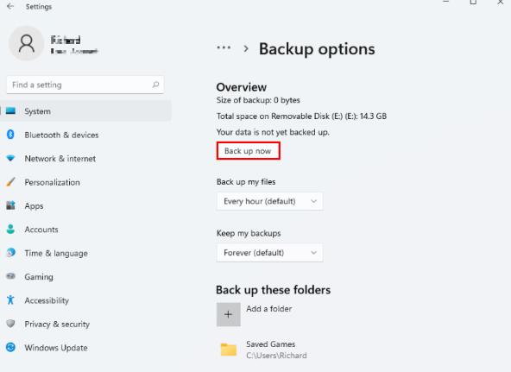Open the System settings category
Image resolution: width=511 pixels, height=372 pixels.
[x=85, y=111]
